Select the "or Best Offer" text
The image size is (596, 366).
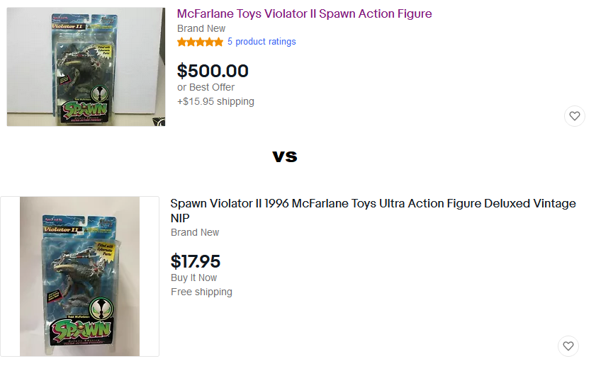coord(206,87)
